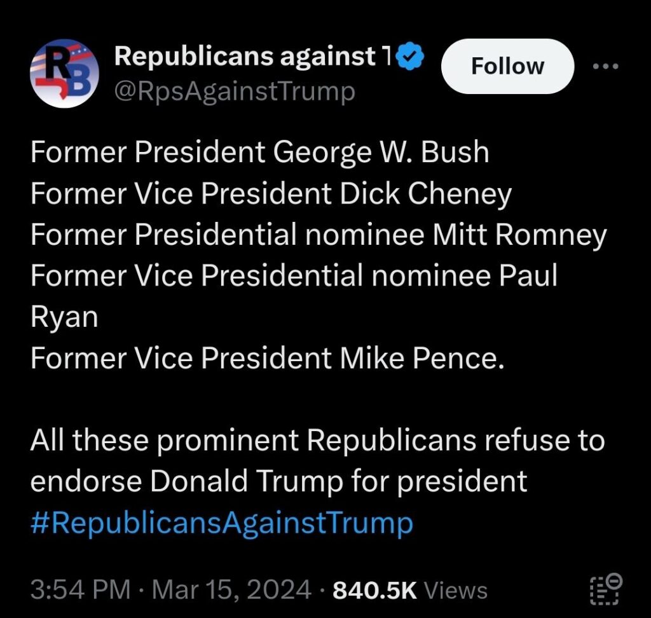Click the "All these prominent Republicans" sentence
Screen dimensions: 651x618
tap(317, 440)
